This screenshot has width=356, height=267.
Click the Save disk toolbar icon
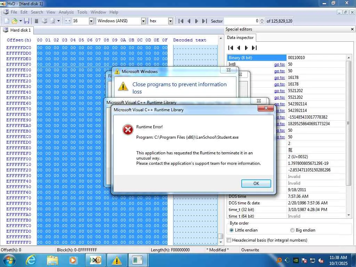(x=26, y=21)
